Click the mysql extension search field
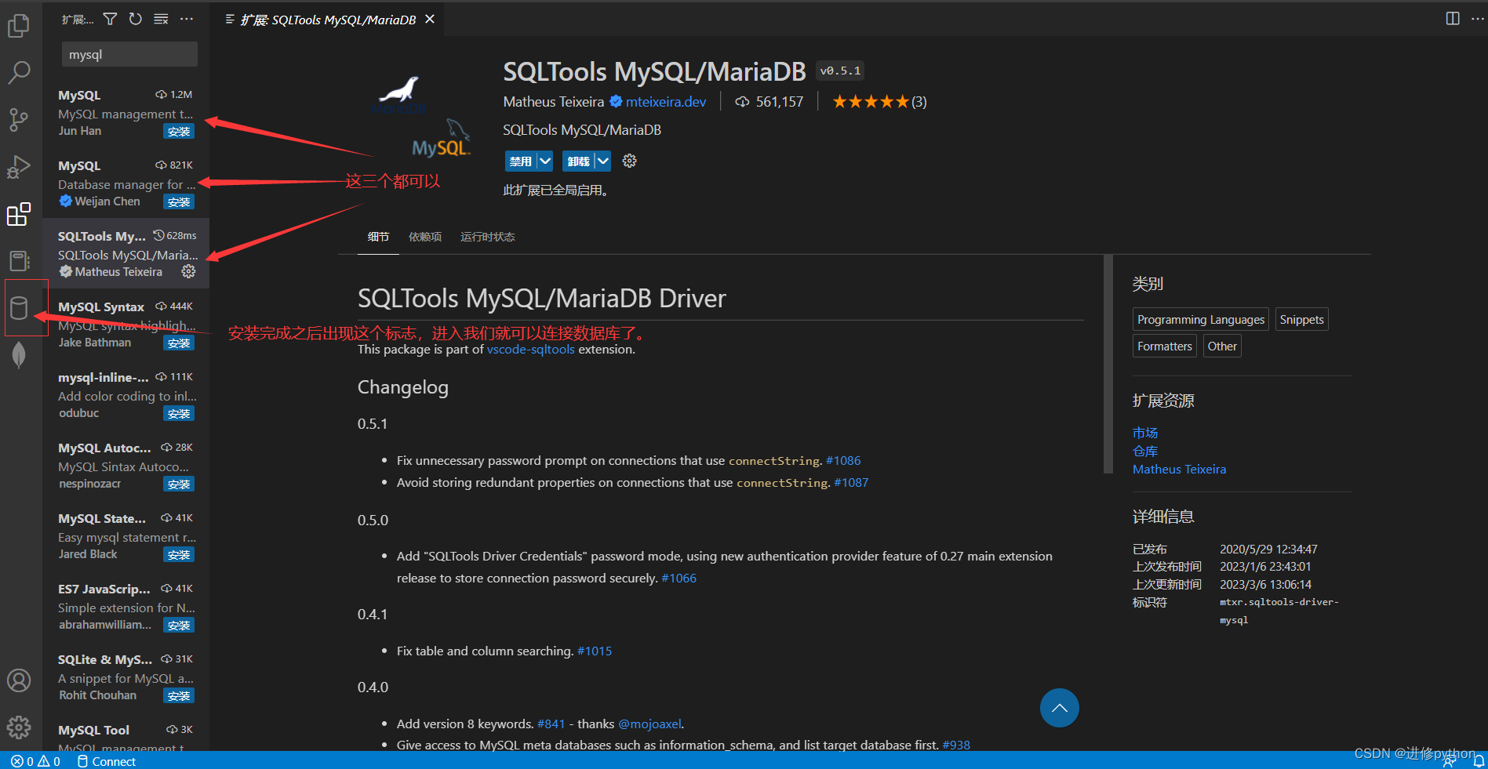This screenshot has height=769, width=1488. click(x=129, y=54)
